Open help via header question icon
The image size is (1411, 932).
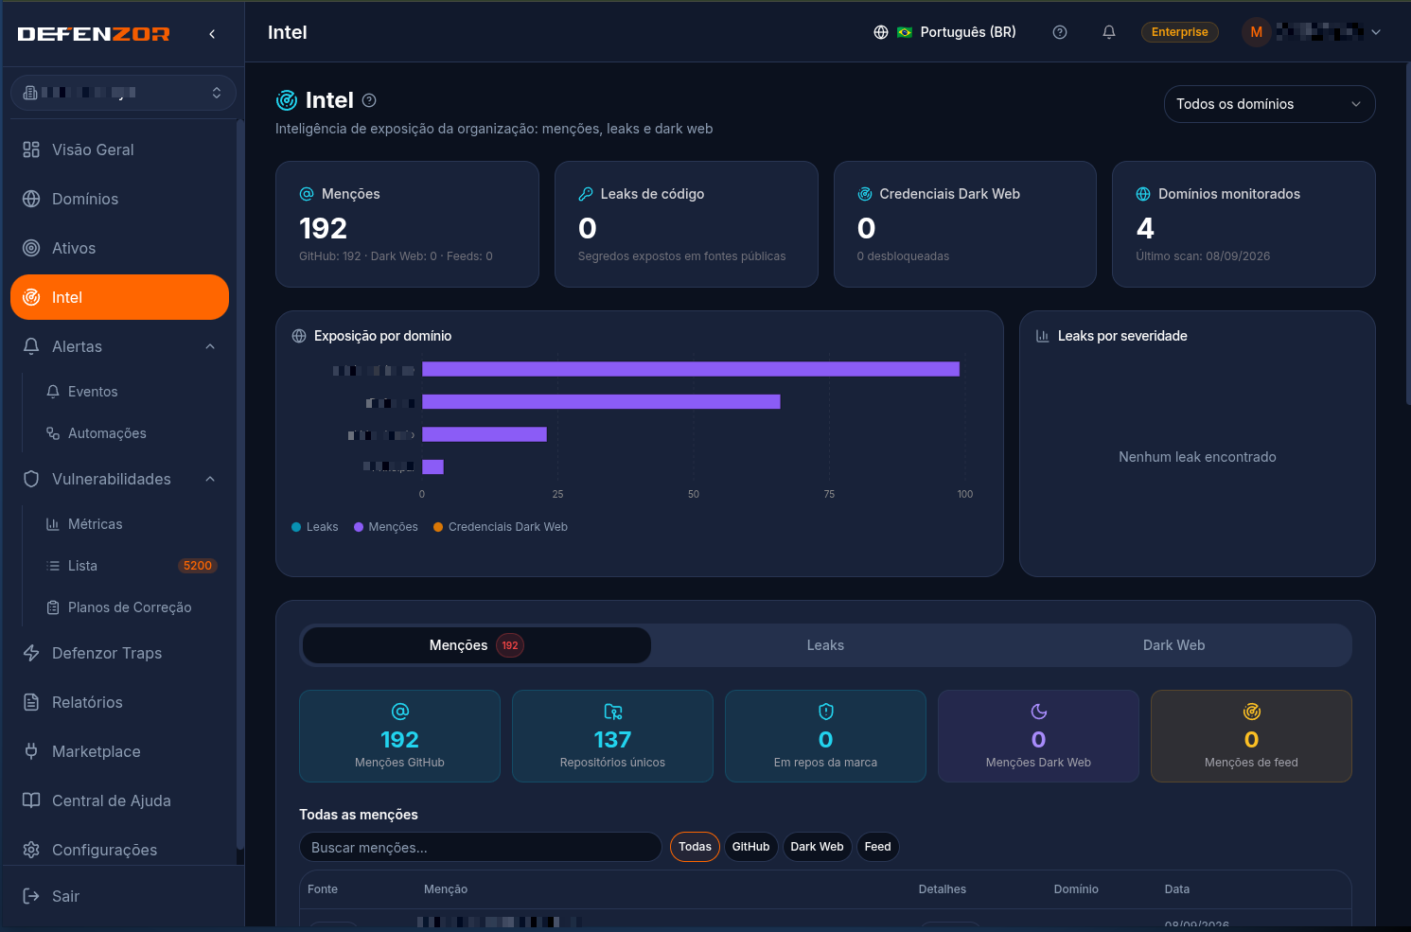point(1060,32)
